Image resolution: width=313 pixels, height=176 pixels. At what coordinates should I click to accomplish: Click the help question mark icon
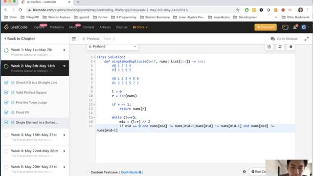(244, 172)
